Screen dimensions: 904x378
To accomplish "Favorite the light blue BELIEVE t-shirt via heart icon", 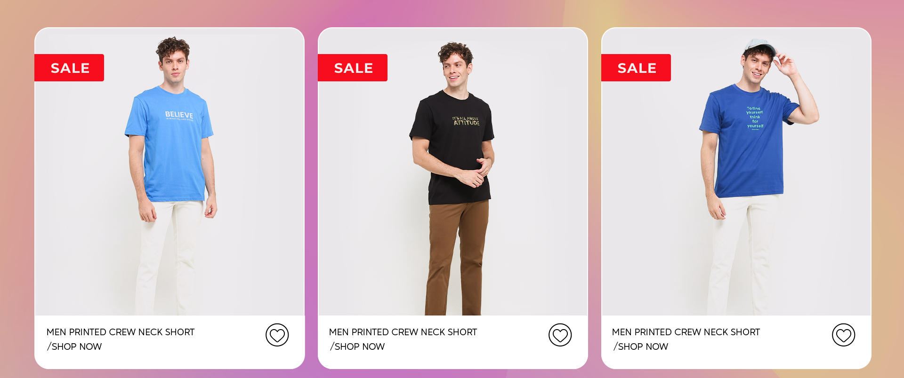I will click(x=277, y=335).
